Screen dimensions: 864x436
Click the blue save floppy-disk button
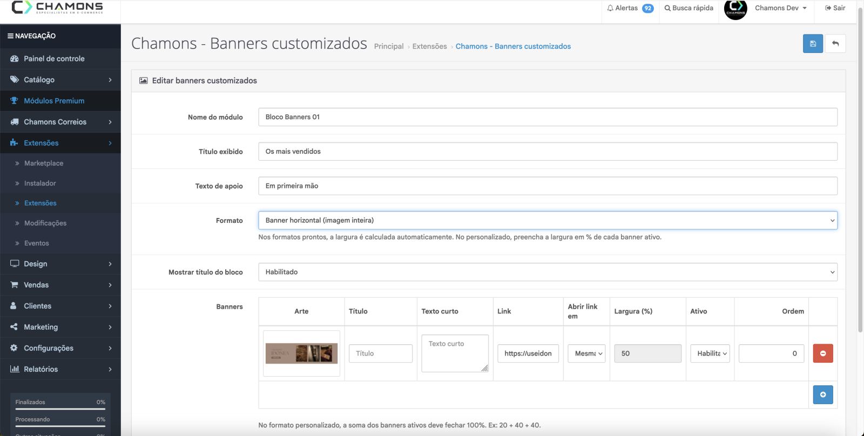pos(813,44)
